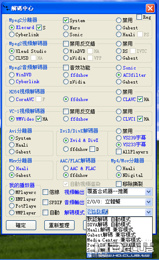This screenshot has width=159, height=260.
Task: Select nVidia in Mpeg2音頻解碼器 group
Action: (x=66, y=82)
